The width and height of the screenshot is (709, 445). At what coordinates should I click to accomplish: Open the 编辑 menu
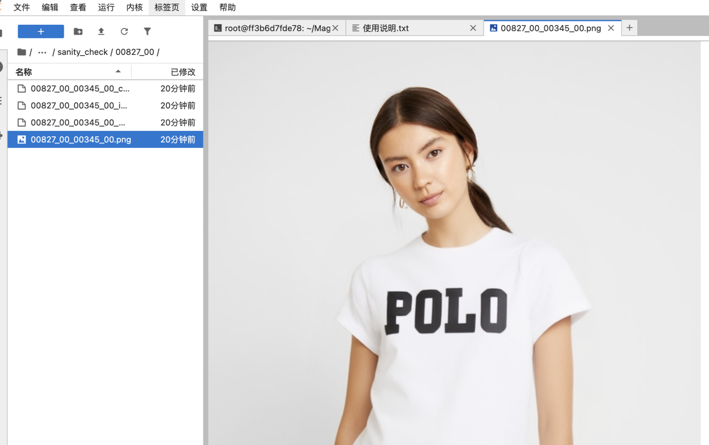click(50, 7)
